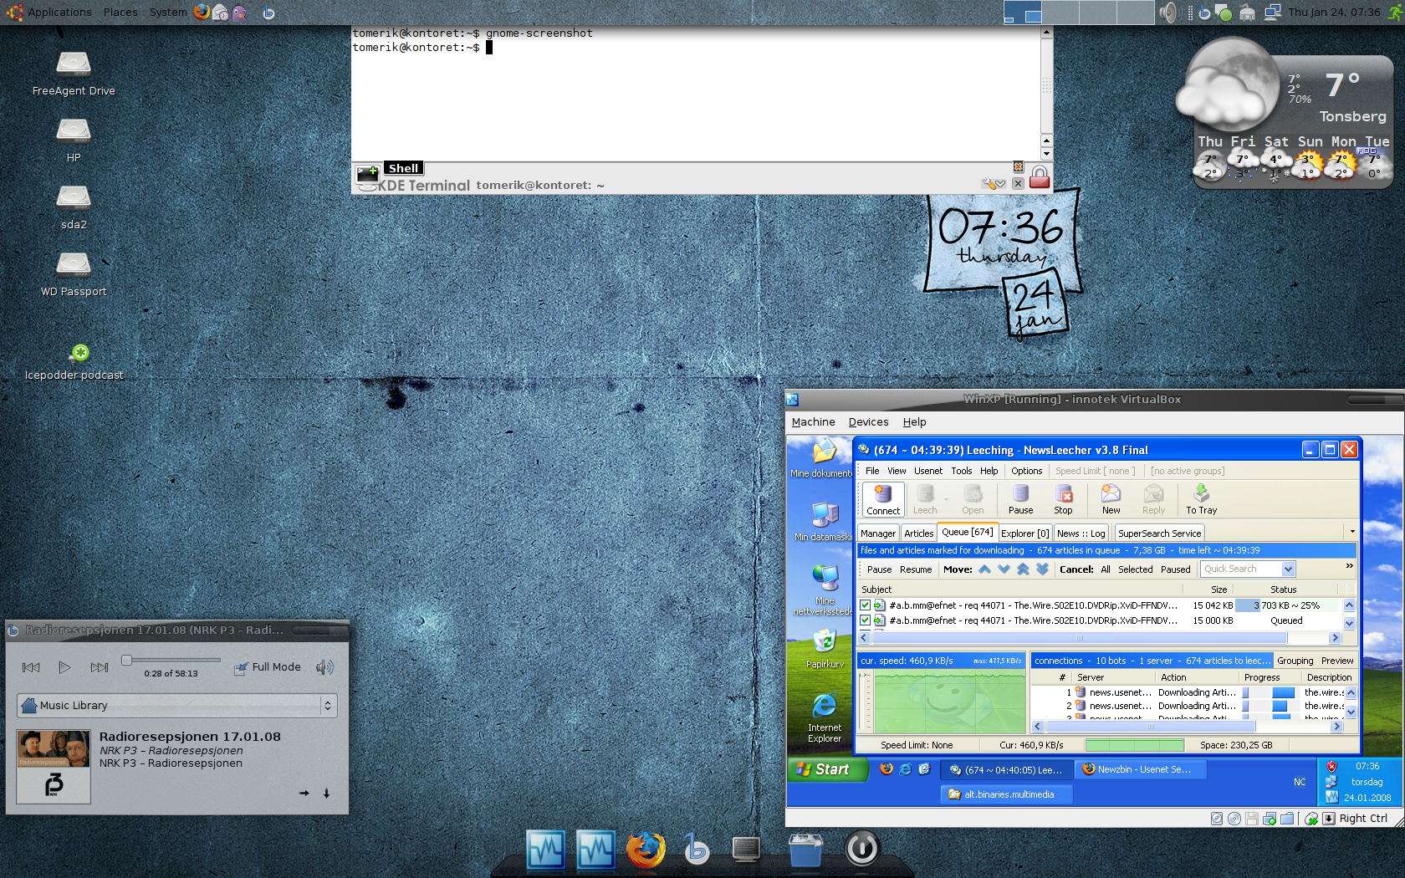Open the Places menu in top panel
Screen dimensions: 1405x878
(120, 12)
